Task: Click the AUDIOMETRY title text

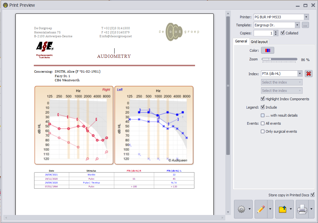Action: pos(114,56)
